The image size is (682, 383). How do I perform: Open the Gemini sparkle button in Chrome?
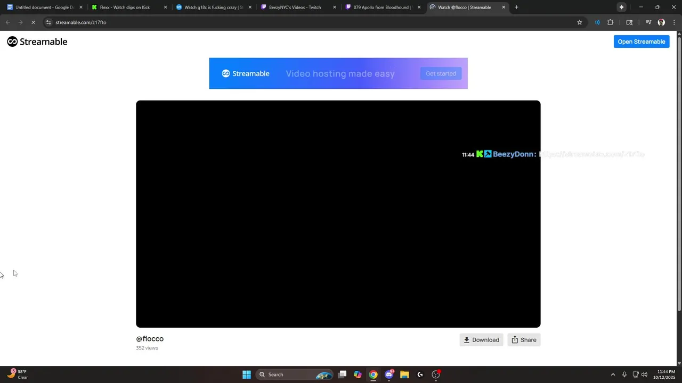[x=621, y=7]
